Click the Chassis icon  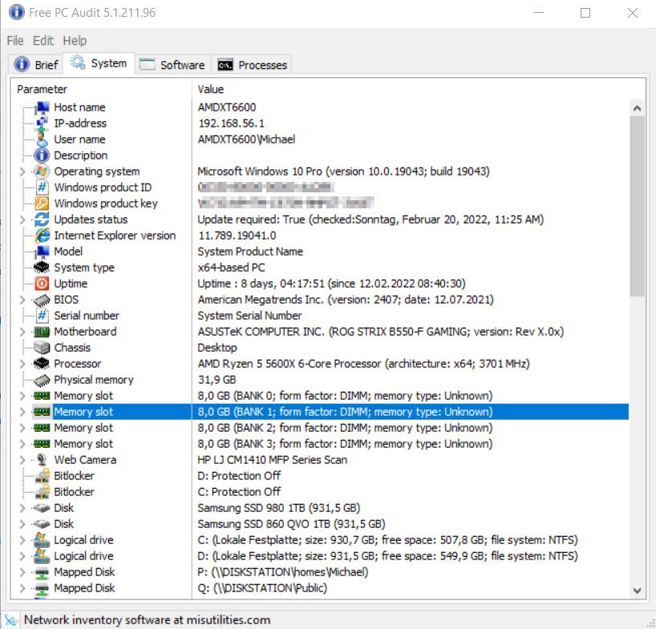tap(42, 348)
